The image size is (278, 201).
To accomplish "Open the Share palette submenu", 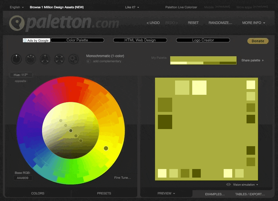I will tap(253, 60).
